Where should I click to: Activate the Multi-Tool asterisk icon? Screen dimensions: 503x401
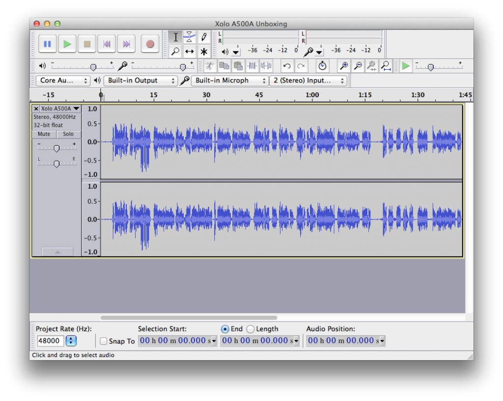click(x=204, y=52)
